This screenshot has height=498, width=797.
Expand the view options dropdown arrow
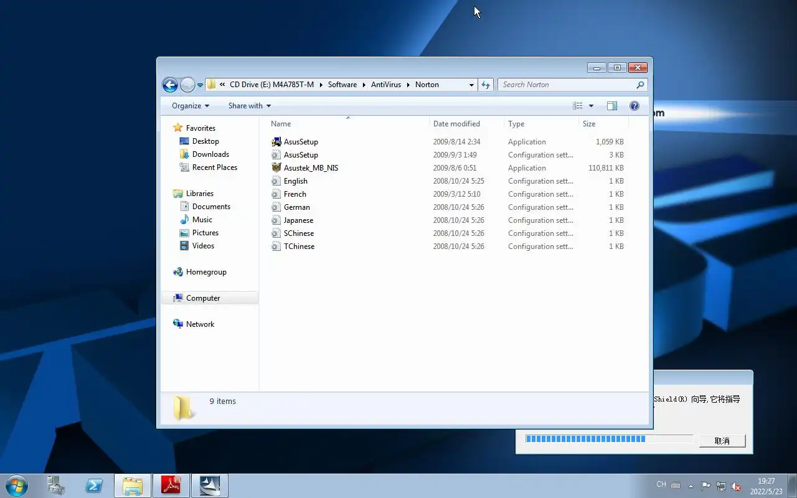(x=591, y=106)
